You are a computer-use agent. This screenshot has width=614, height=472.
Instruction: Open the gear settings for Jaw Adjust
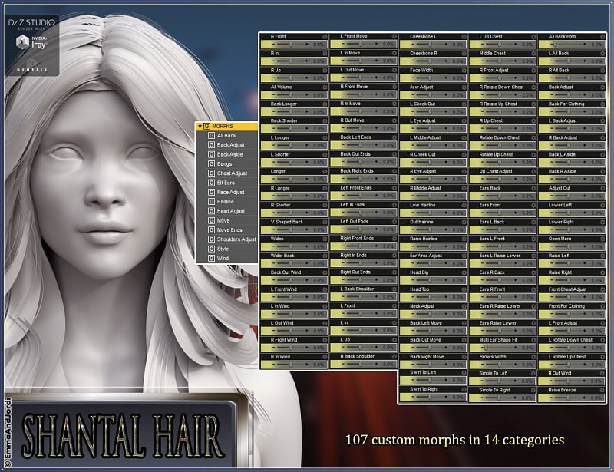coord(464,87)
